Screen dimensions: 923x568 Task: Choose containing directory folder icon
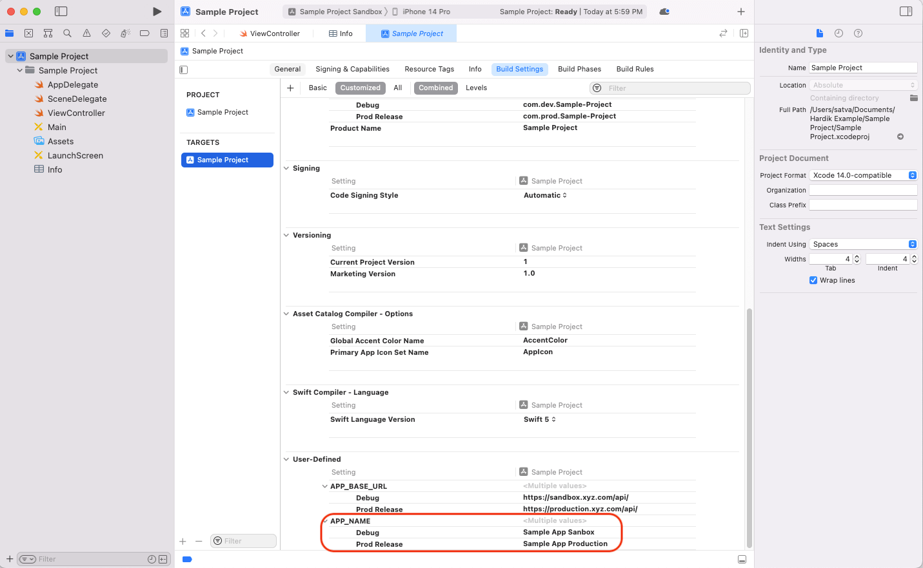coord(913,98)
